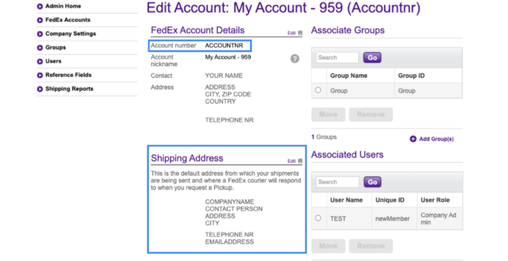Viewport: 508px width, 261px height.
Task: Focus the Associate Groups search field
Action: pyautogui.click(x=337, y=58)
